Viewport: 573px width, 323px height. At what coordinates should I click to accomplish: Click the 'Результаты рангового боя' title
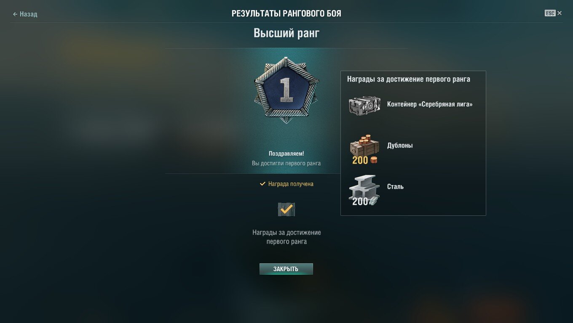point(286,14)
